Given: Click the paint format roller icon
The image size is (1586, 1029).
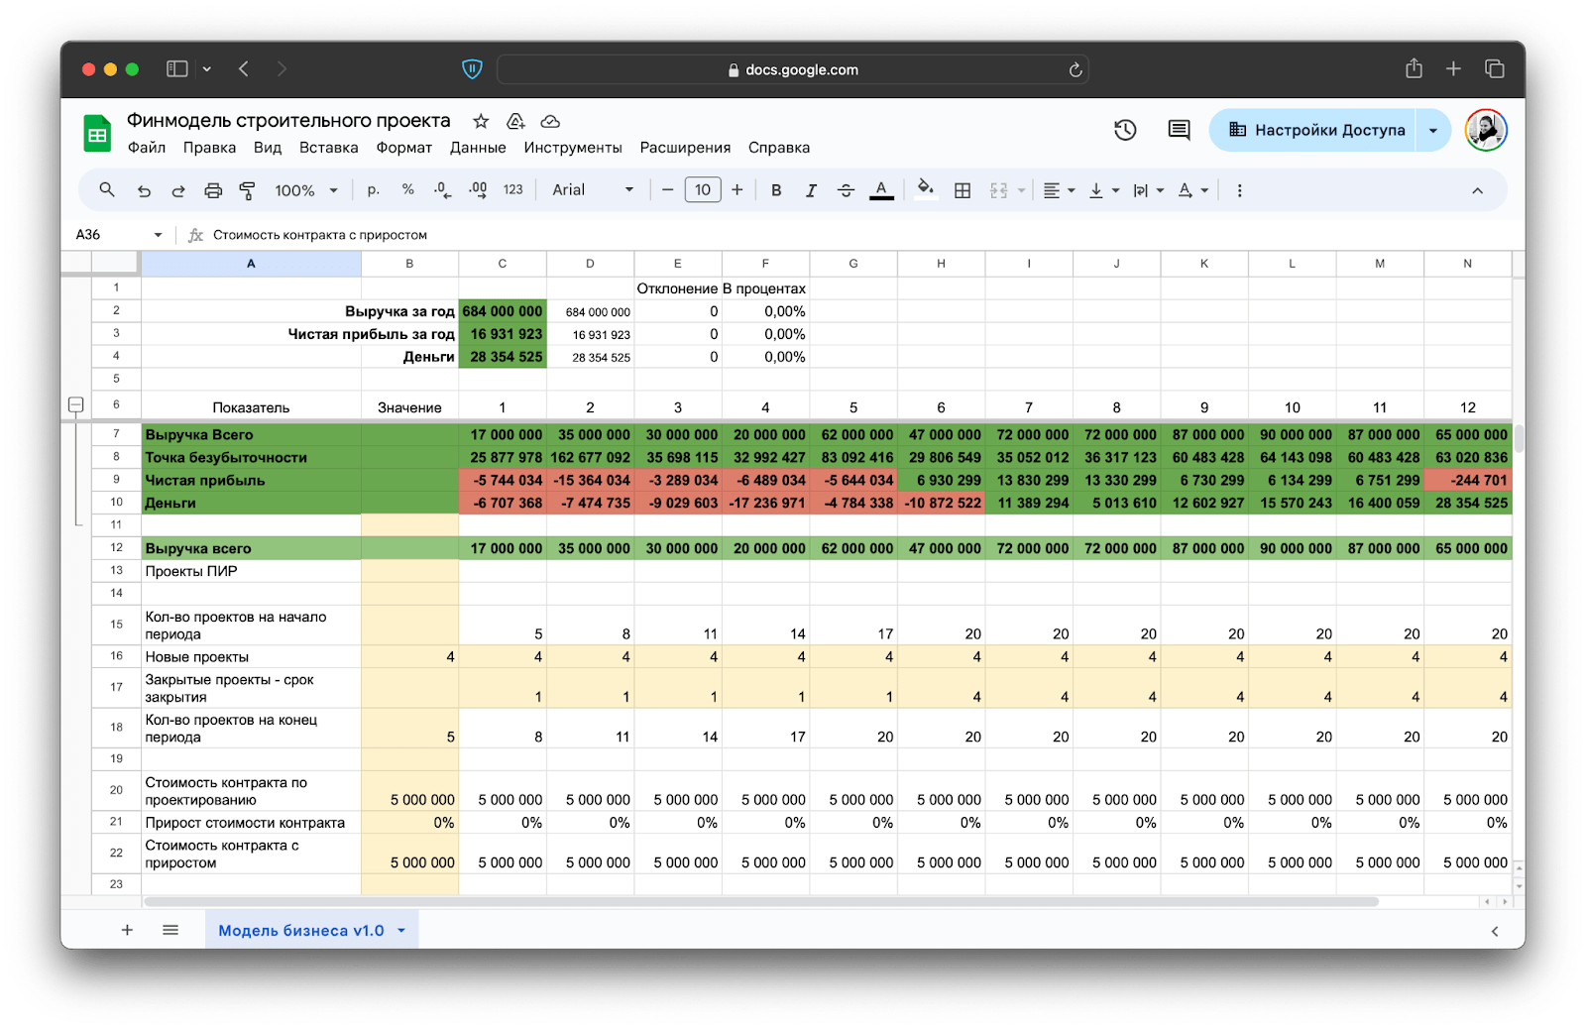Looking at the screenshot, I should [x=247, y=190].
